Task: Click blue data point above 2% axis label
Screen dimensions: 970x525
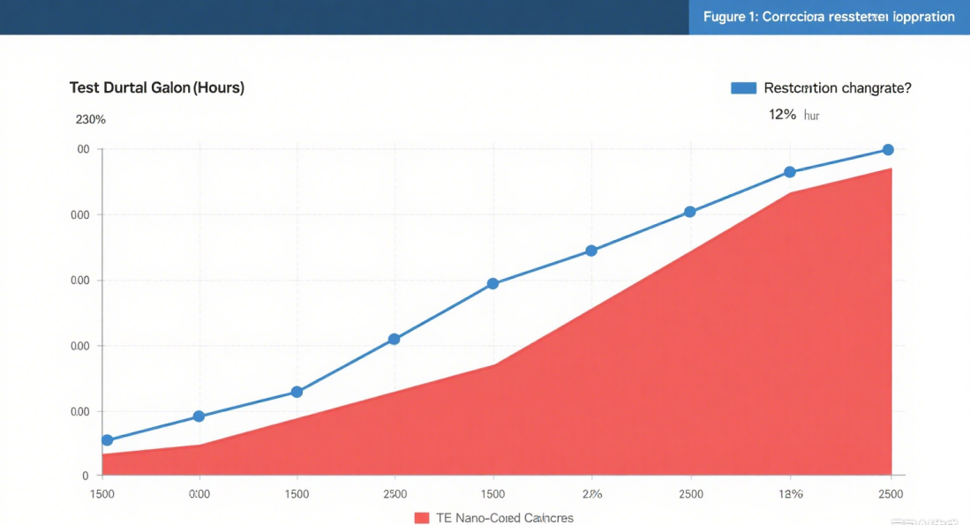Action: tap(591, 251)
